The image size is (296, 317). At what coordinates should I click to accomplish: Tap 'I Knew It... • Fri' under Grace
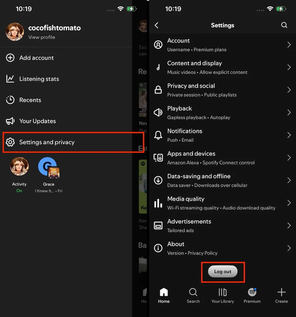tap(49, 191)
